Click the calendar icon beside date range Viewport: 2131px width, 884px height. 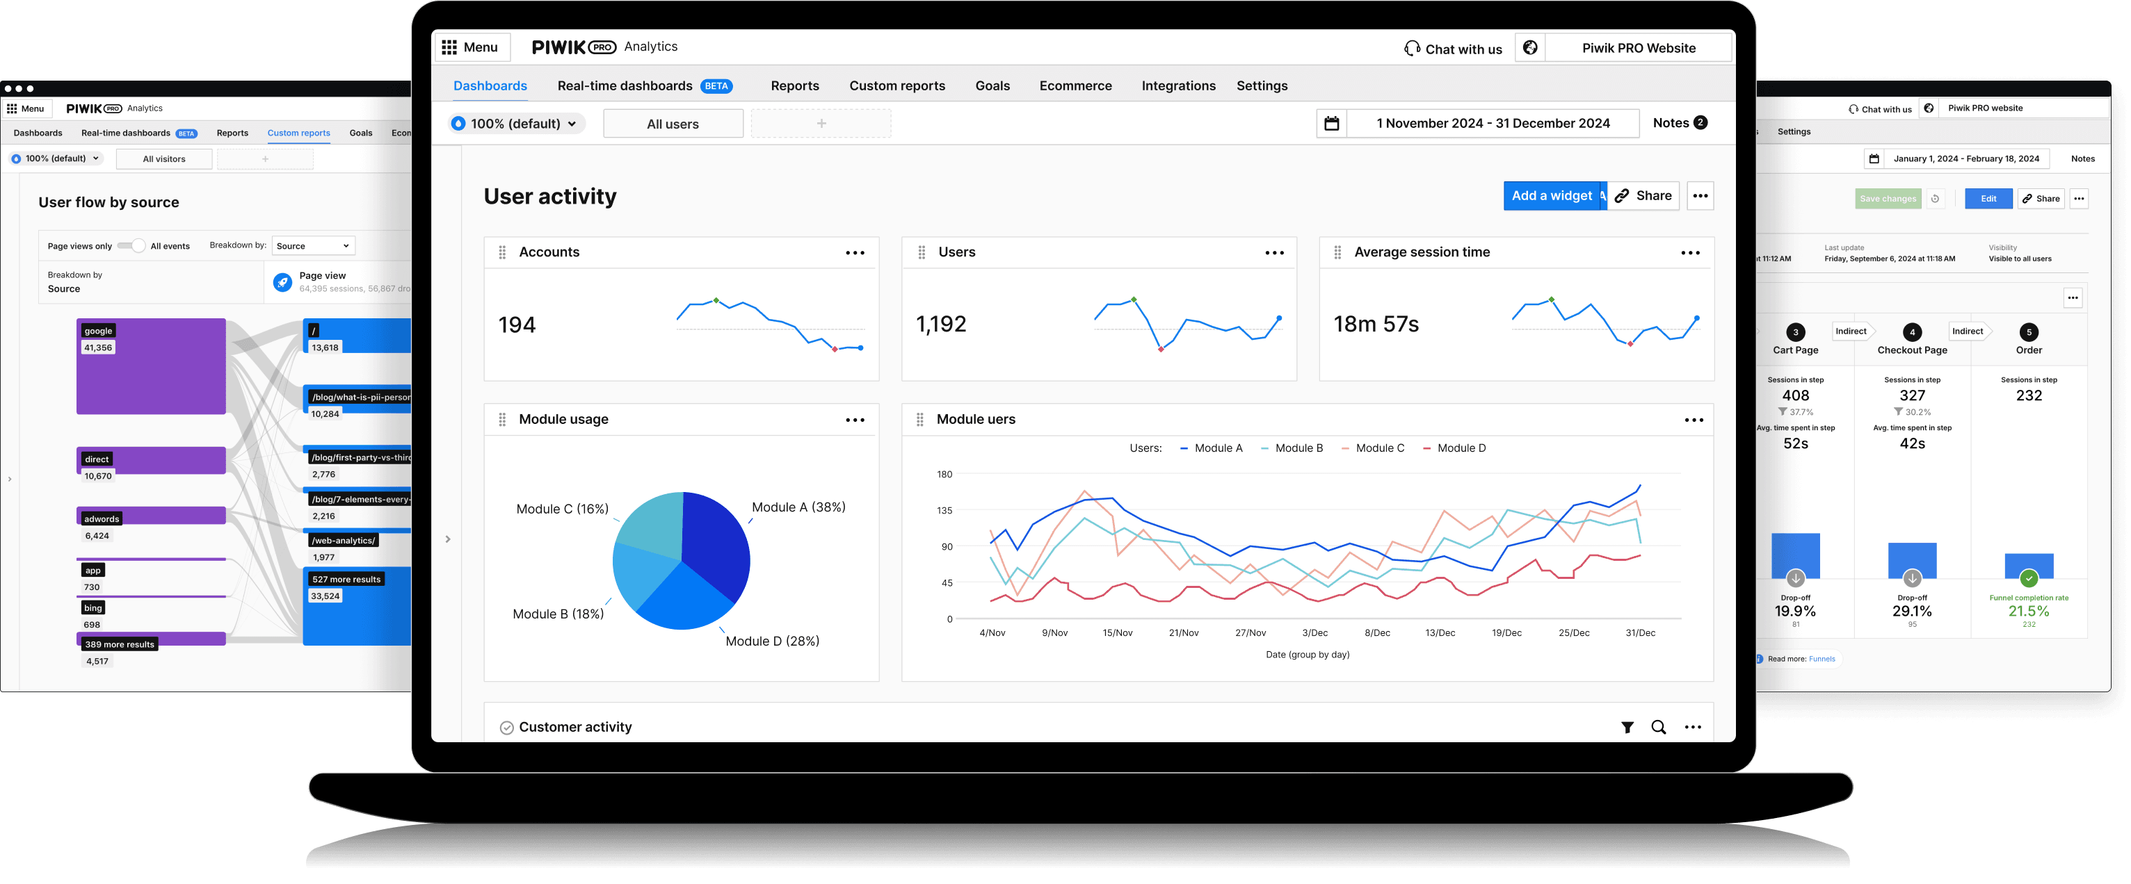[x=1331, y=123]
